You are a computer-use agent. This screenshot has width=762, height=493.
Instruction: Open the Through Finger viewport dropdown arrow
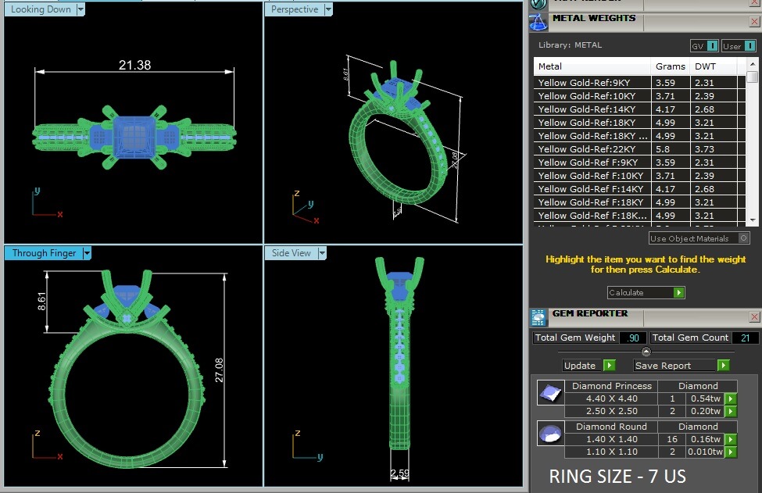87,253
